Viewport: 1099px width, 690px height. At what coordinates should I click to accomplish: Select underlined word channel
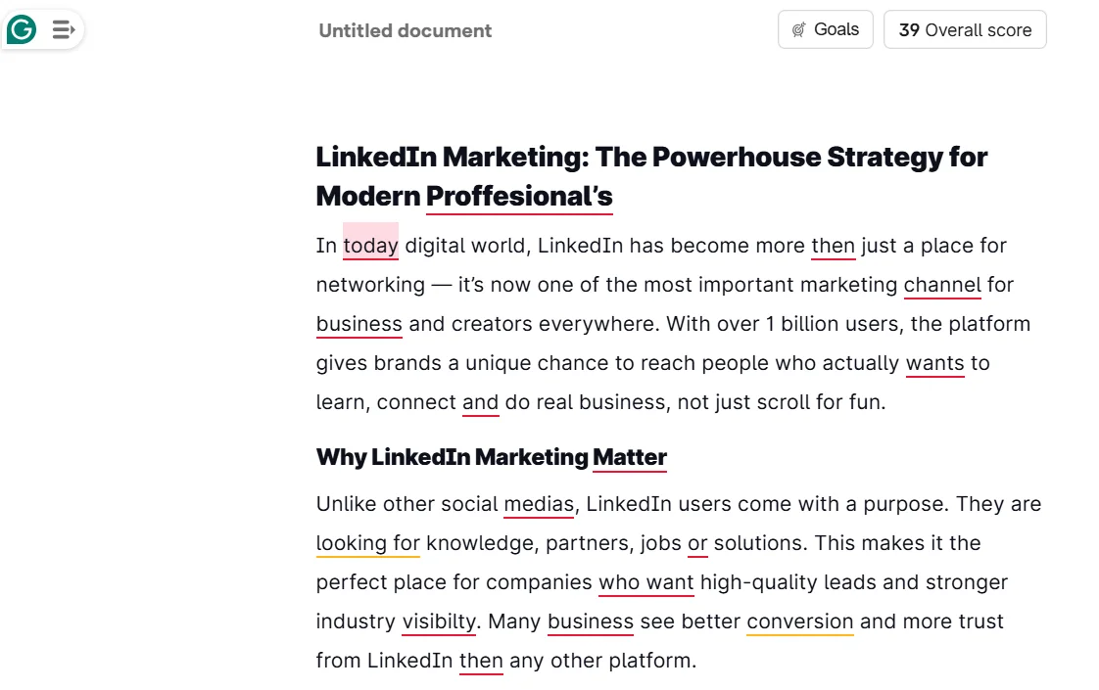tap(942, 285)
